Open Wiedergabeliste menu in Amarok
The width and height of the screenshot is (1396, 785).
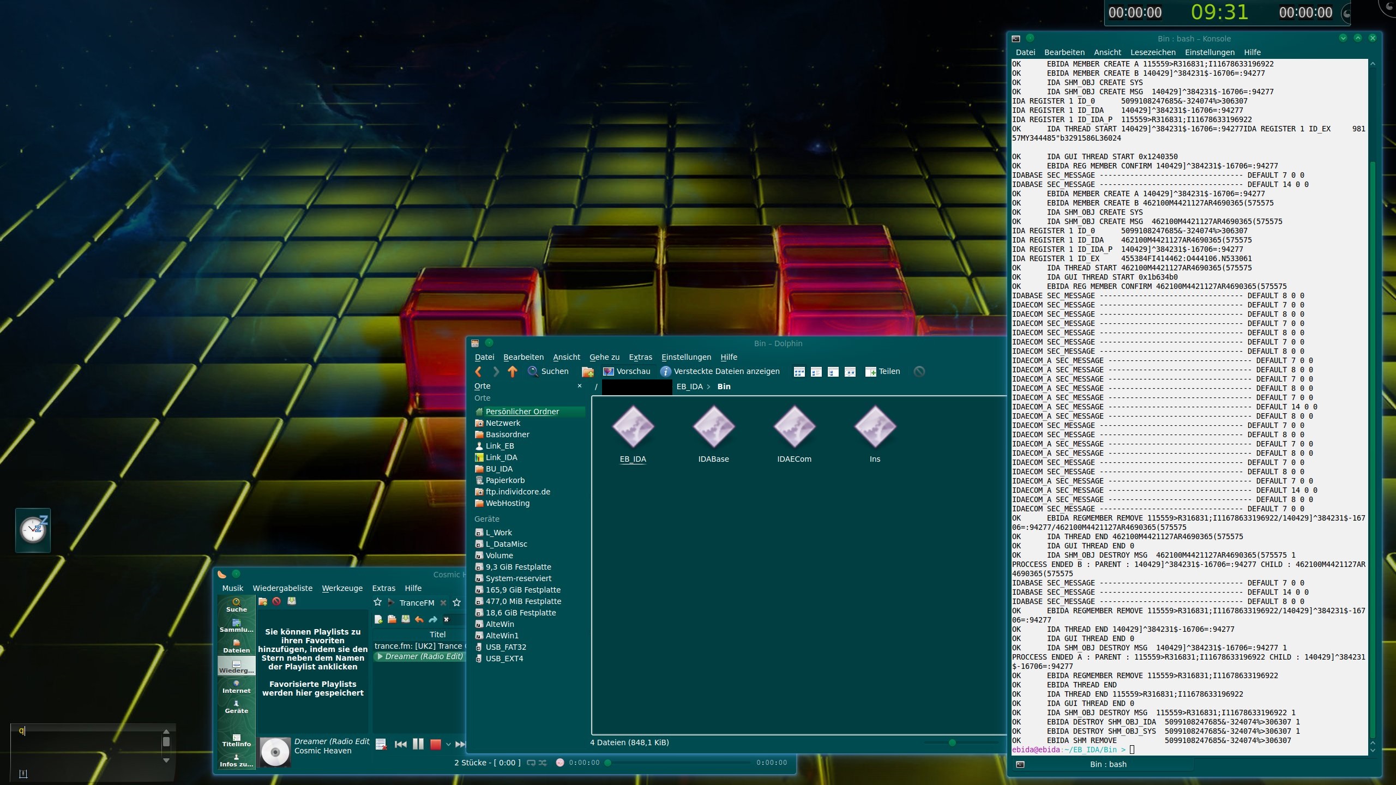tap(282, 588)
